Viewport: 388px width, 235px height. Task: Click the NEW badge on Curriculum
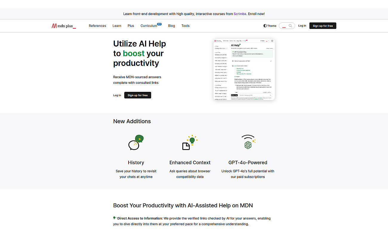159,24
